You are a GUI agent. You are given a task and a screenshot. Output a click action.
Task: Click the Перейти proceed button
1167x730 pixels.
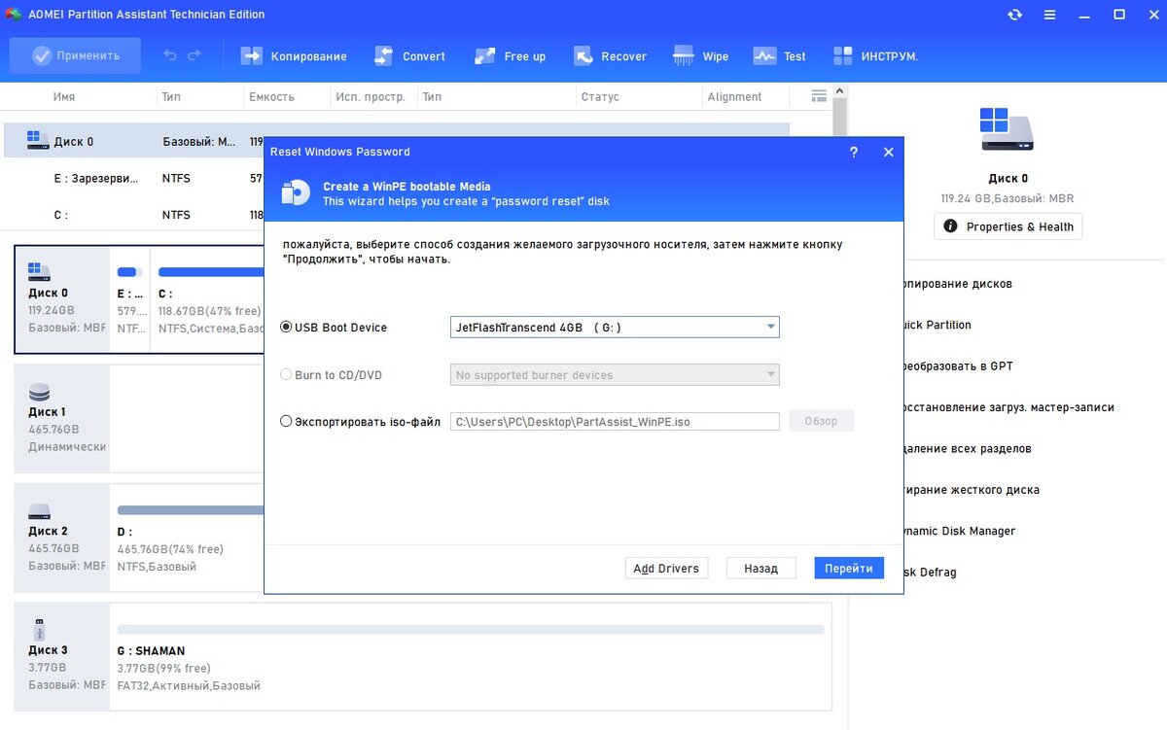click(849, 568)
